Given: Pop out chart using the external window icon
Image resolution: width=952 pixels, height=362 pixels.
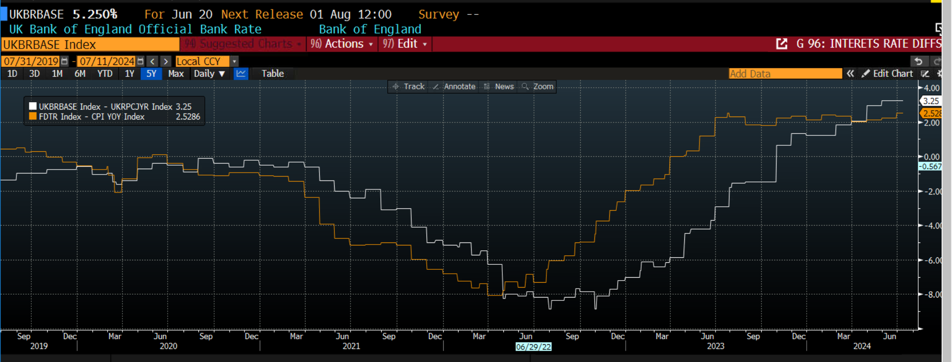Looking at the screenshot, I should 781,44.
